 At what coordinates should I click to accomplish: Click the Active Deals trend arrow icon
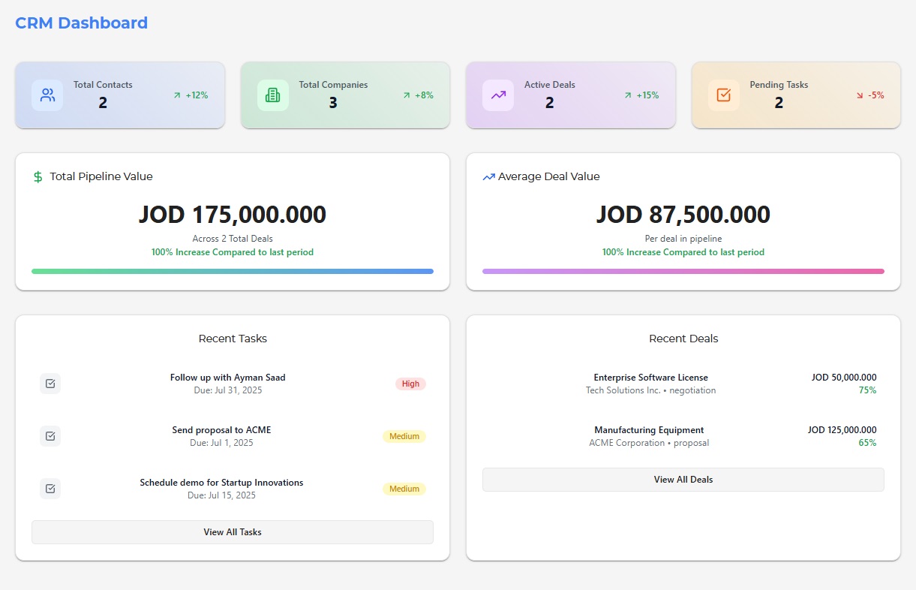click(x=497, y=95)
